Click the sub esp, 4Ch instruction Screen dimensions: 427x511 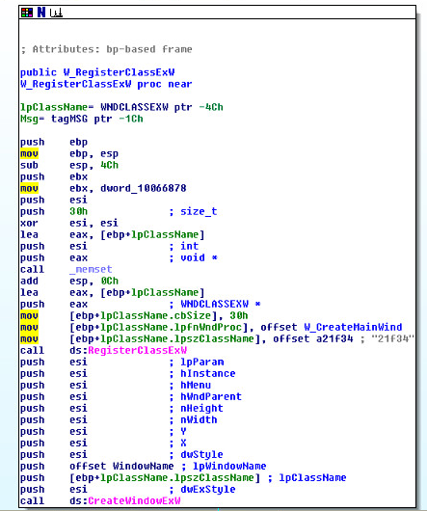coord(69,165)
